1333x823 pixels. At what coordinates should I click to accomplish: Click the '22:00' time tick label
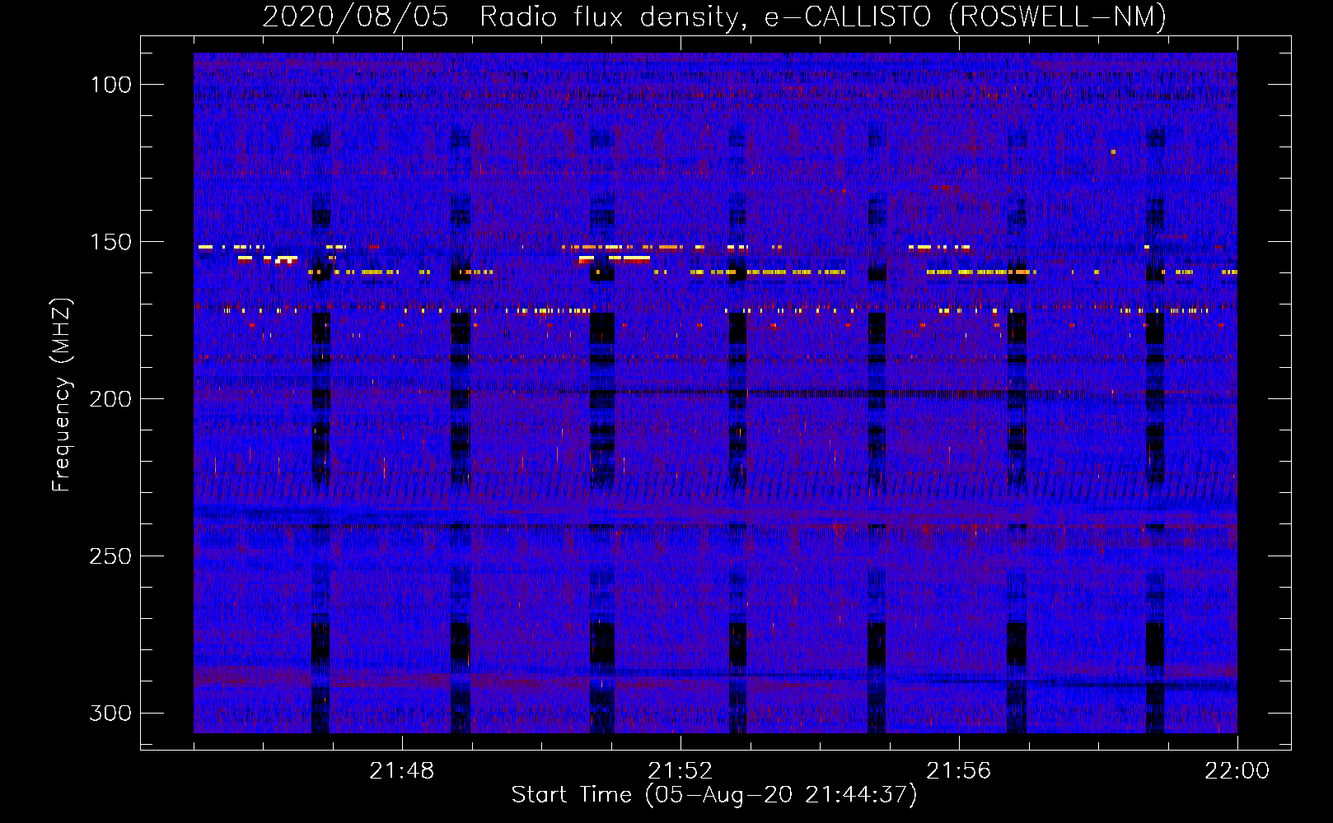click(x=1237, y=771)
